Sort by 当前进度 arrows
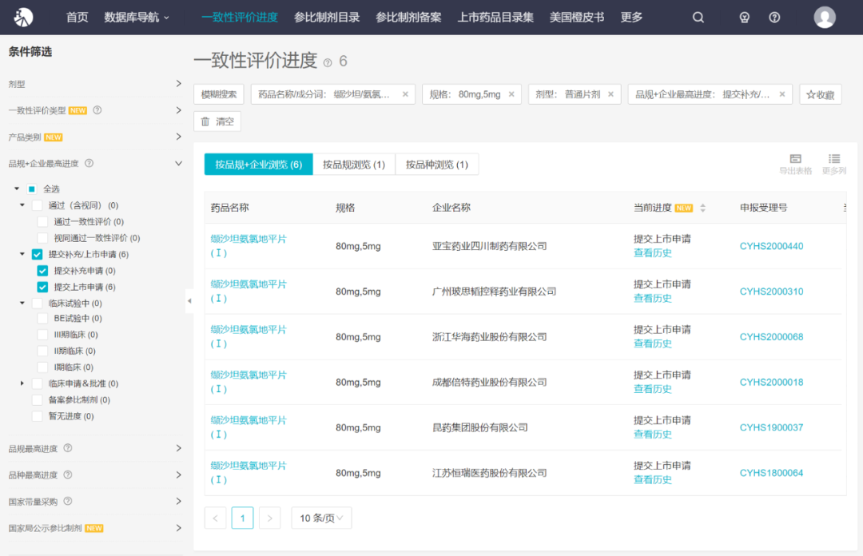Viewport: 863px width, 556px height. (x=703, y=208)
